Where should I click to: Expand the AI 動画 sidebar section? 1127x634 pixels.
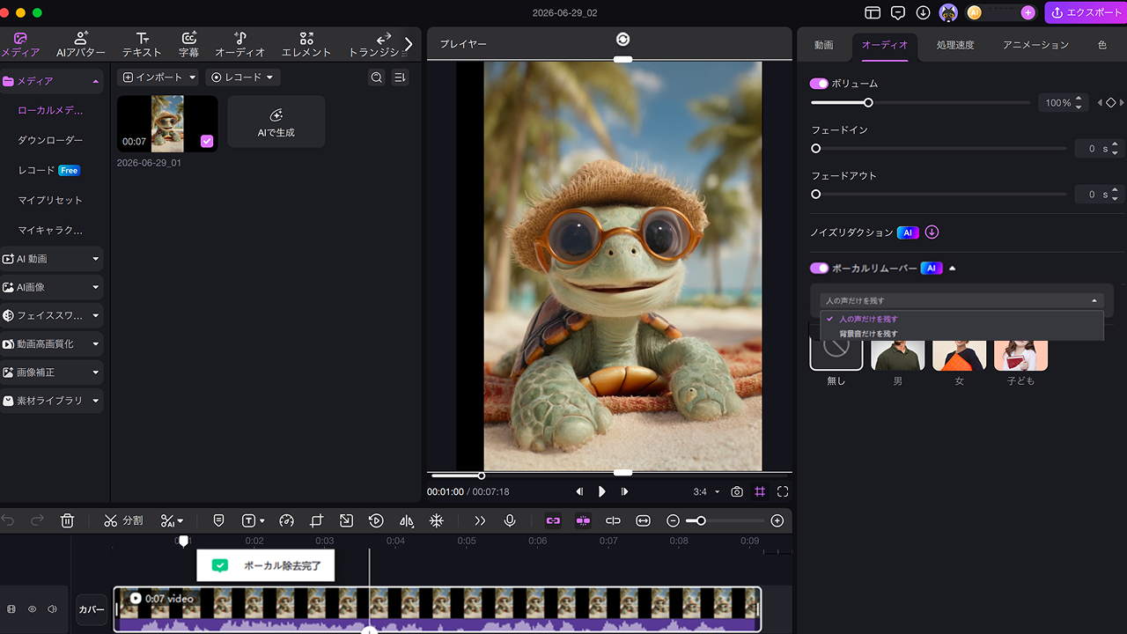coord(52,259)
